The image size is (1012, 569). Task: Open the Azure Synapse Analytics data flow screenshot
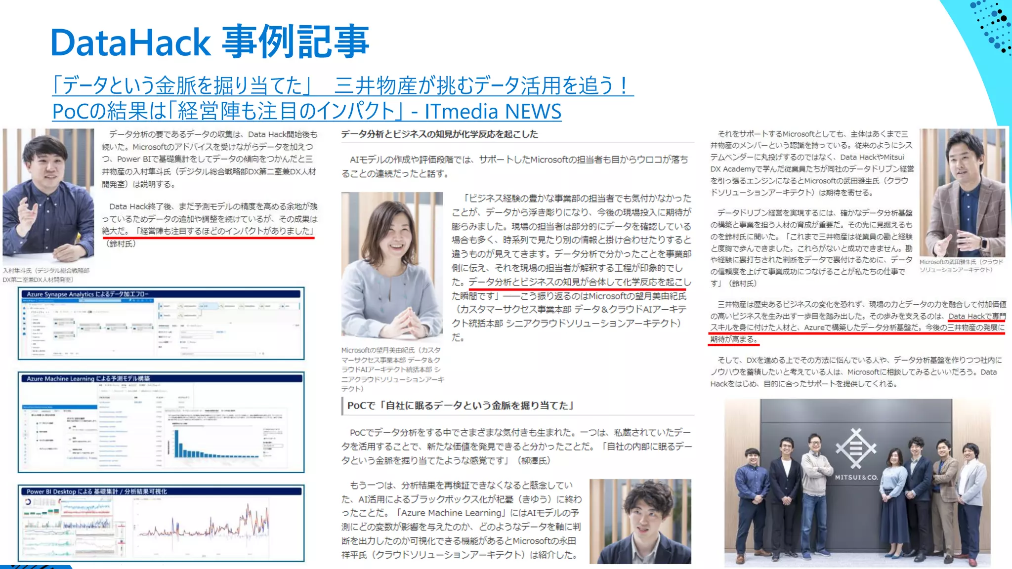coord(161,324)
